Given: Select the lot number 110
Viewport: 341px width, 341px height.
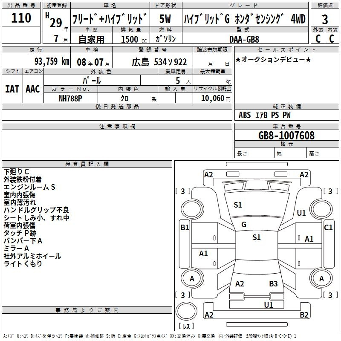Looking at the screenshot, I should (21, 18).
